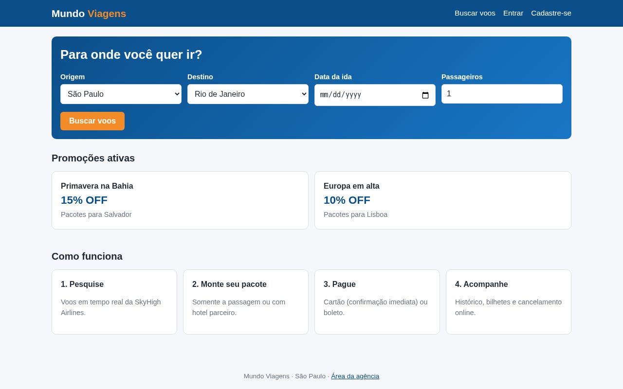
Task: Click the Cartão ou boleto description text
Action: point(376,307)
